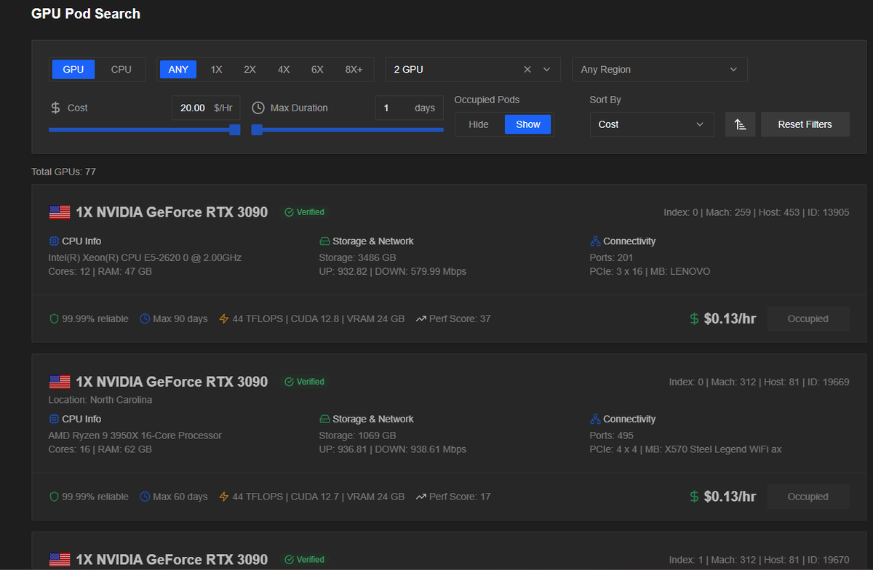
Task: Click green dollar icon on ID 19669 card
Action: 695,497
